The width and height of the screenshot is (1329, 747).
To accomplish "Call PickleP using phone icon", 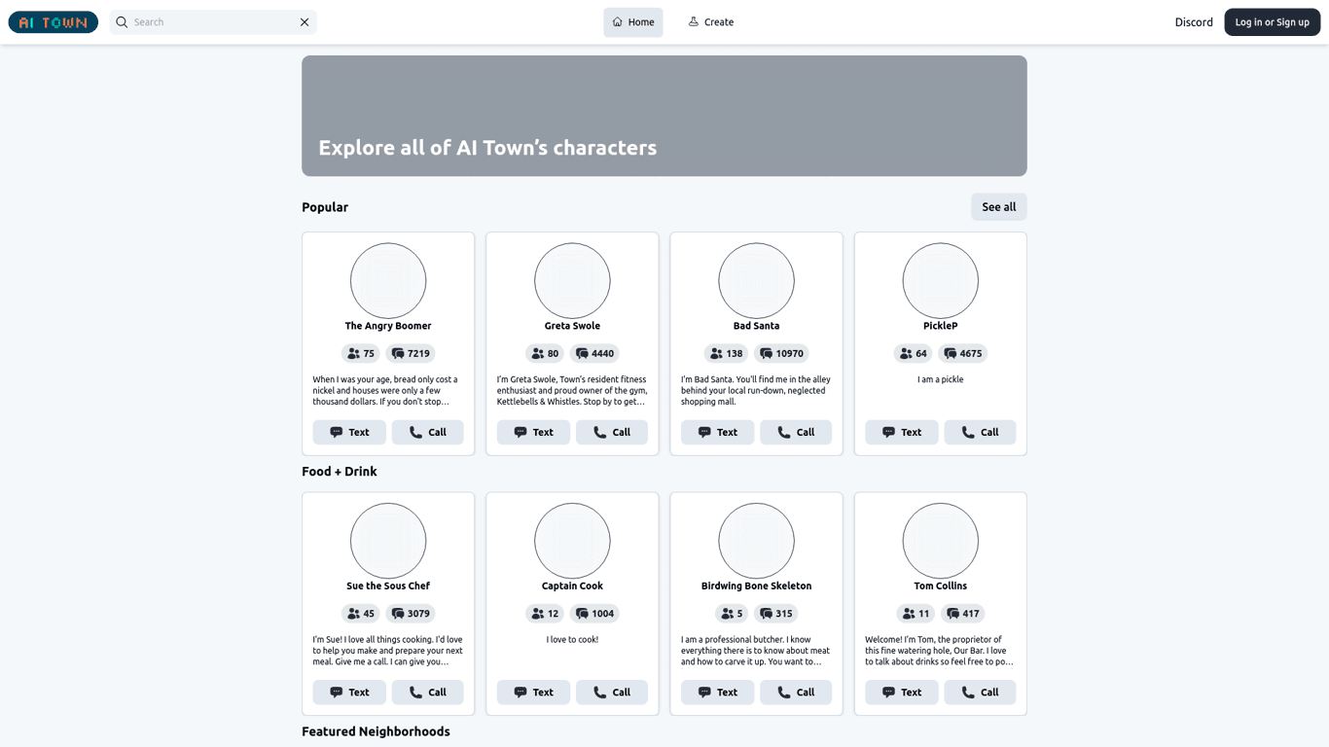I will (x=968, y=432).
